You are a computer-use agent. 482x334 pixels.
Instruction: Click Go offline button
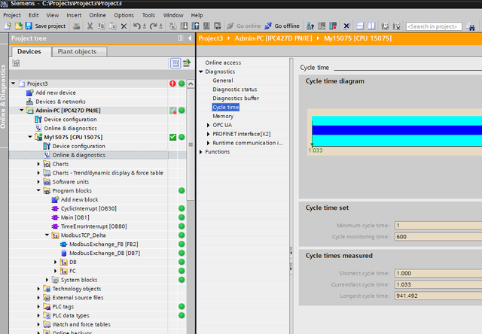tap(282, 26)
